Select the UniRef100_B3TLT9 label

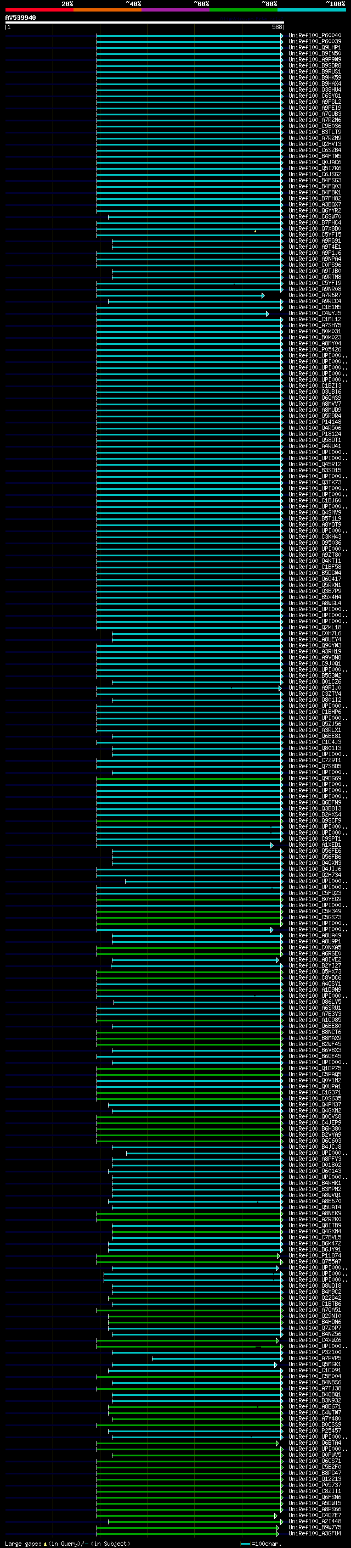click(314, 132)
